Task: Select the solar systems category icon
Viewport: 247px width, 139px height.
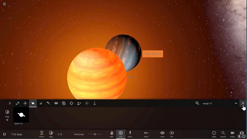Action: click(17, 103)
